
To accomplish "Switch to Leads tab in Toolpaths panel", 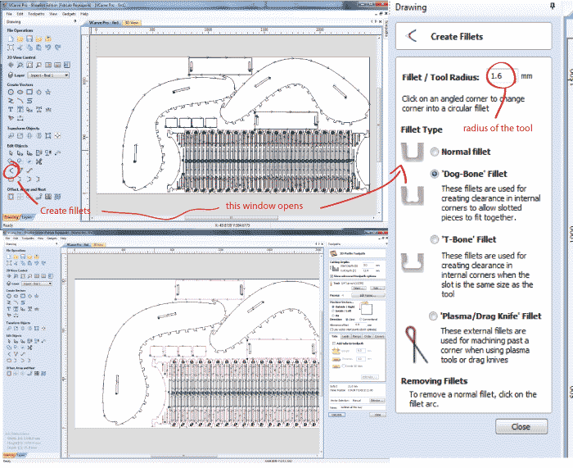I will click(x=345, y=336).
